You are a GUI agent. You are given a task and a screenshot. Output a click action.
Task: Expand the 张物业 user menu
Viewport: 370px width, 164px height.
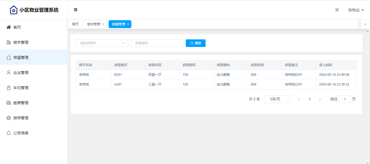coord(356,10)
